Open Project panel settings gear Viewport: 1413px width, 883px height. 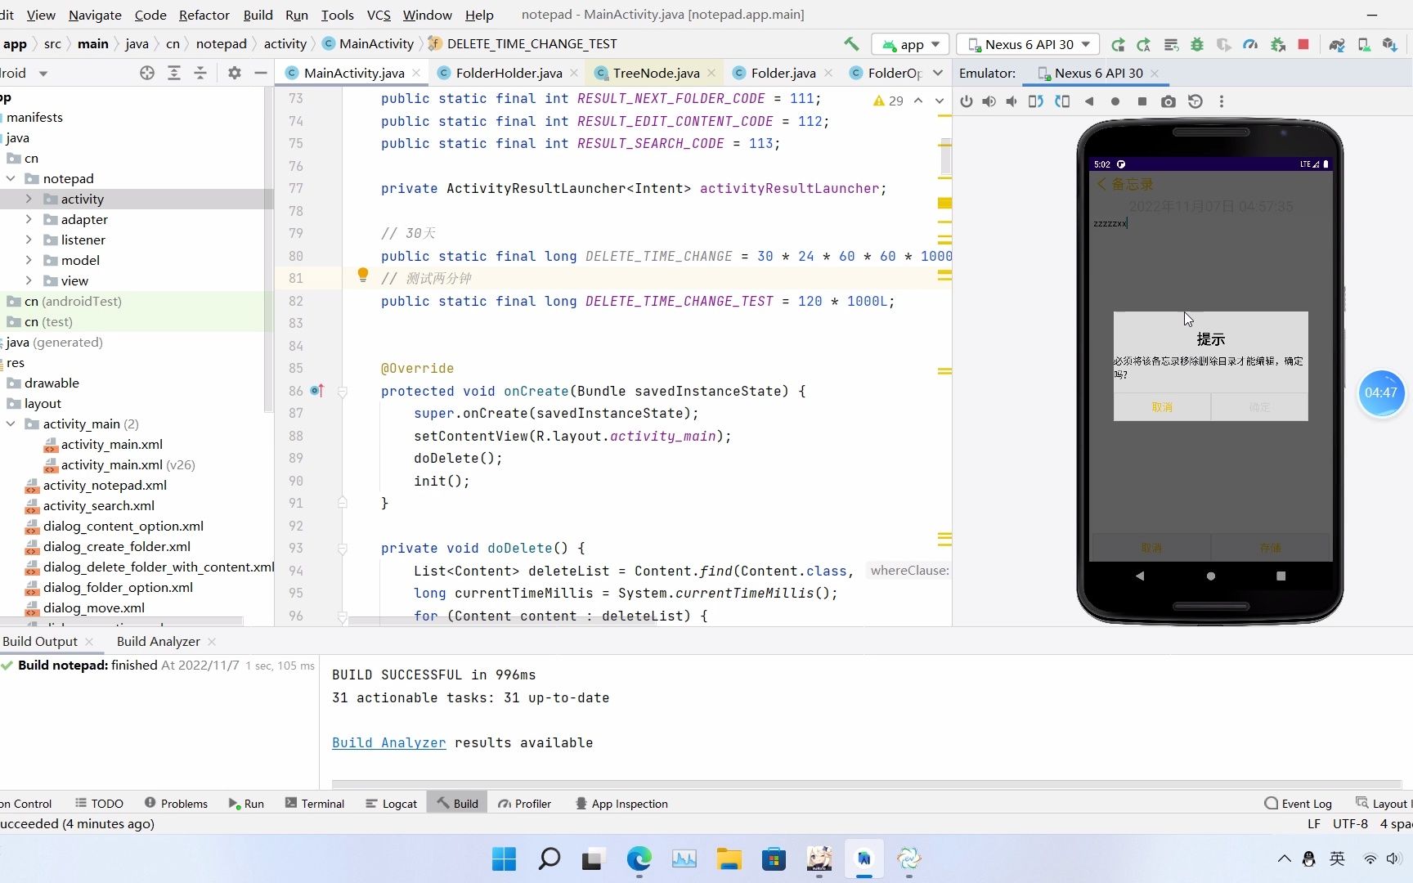click(235, 73)
